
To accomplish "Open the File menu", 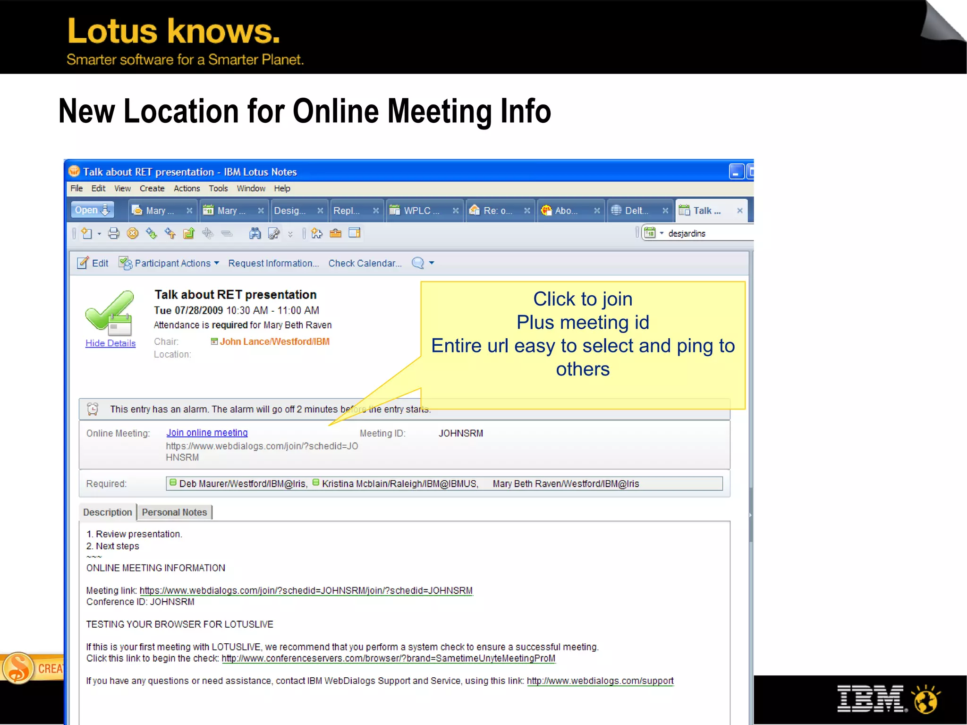I will click(x=76, y=188).
